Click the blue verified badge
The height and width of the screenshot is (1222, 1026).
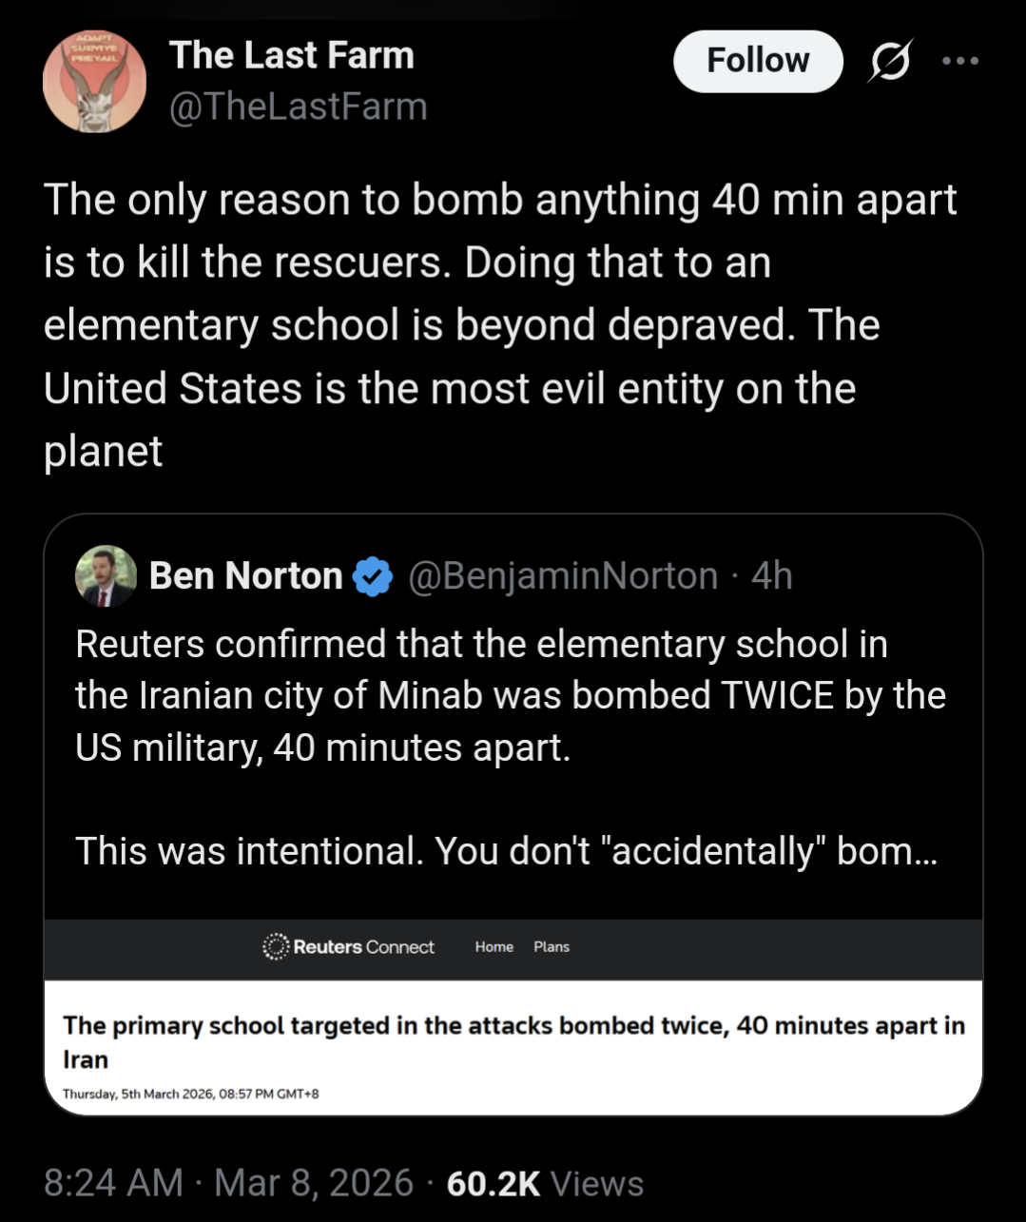pos(373,576)
